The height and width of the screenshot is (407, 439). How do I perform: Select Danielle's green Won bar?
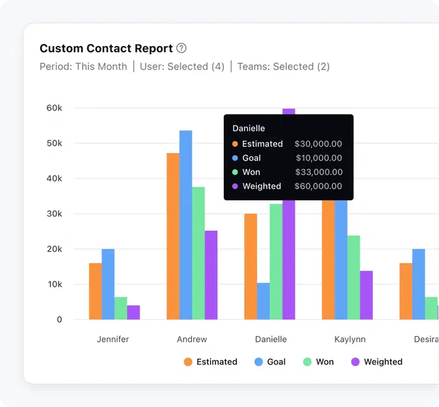275,261
